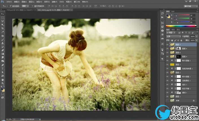Viewport: 199px width, 121px height.
Task: Select the Lasso tool
Action: pos(3,21)
